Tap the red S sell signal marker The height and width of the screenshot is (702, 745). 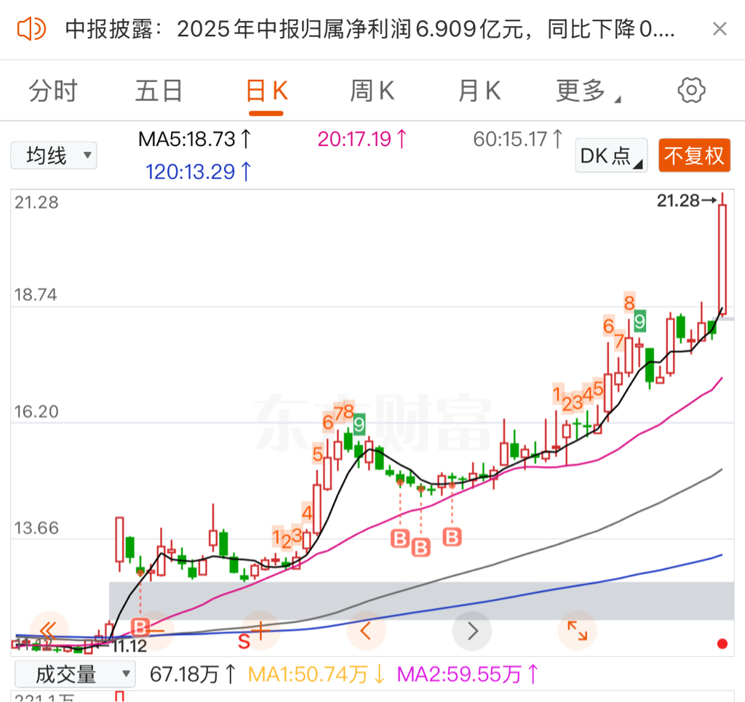click(244, 641)
